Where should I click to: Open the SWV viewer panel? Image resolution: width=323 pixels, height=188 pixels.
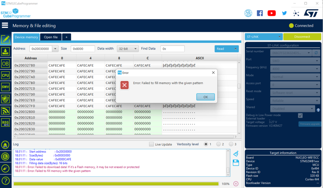coord(6,87)
